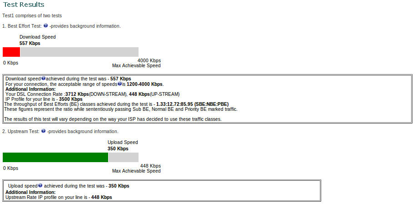Click help icon beside Best Effort Test
The width and height of the screenshot is (417, 208).
tap(45, 26)
